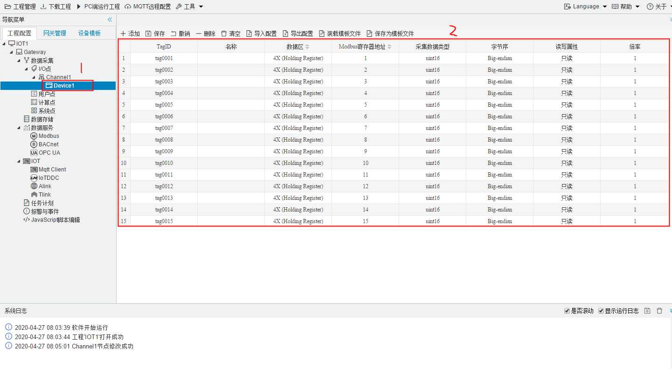
Task: Open MQTT远程配置
Action: [x=148, y=7]
